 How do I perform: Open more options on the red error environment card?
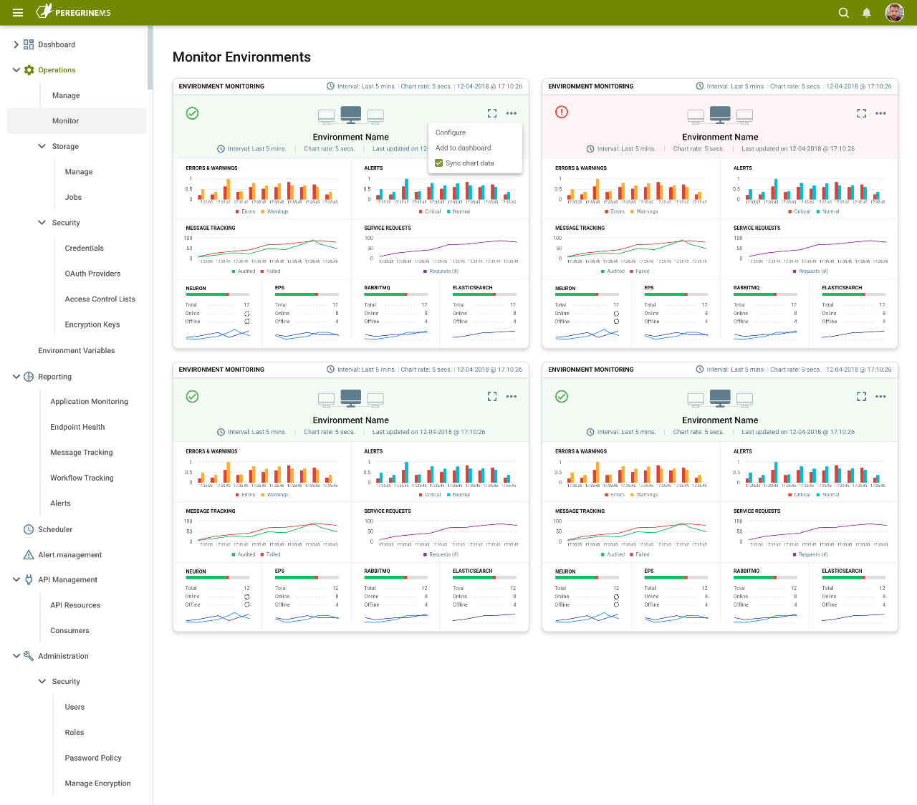tap(880, 113)
